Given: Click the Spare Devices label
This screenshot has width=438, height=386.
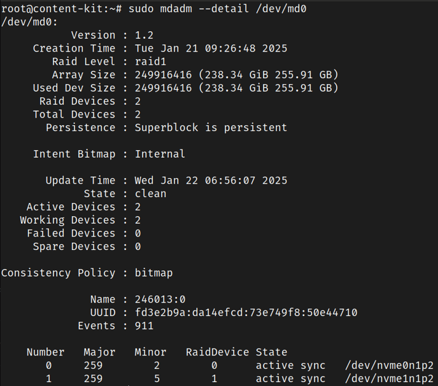Looking at the screenshot, I should 74,247.
